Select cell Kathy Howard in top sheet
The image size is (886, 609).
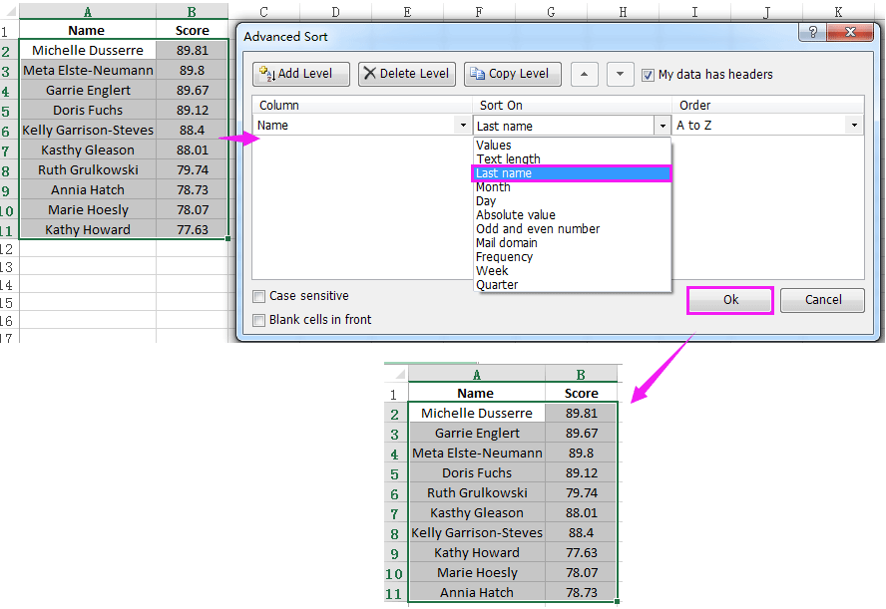pyautogui.click(x=88, y=229)
